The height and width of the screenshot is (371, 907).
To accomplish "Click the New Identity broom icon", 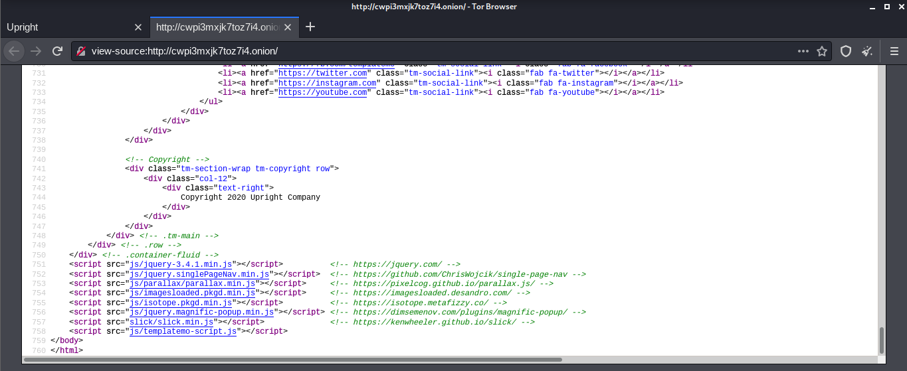I will [867, 51].
